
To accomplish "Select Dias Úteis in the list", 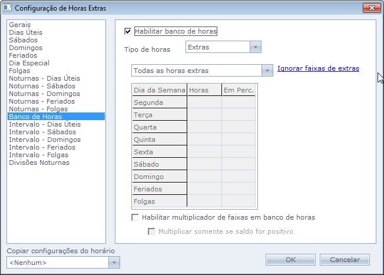I will [x=25, y=32].
